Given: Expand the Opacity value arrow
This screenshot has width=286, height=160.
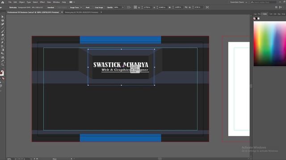Looking at the screenshot, I should pyautogui.click(x=123, y=8).
